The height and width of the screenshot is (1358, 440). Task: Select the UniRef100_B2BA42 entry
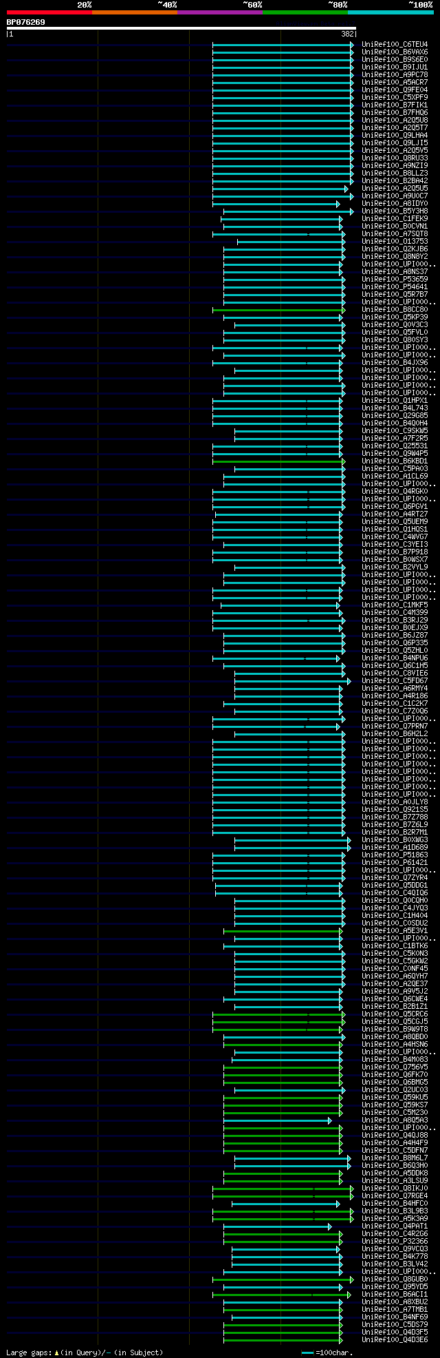(395, 181)
